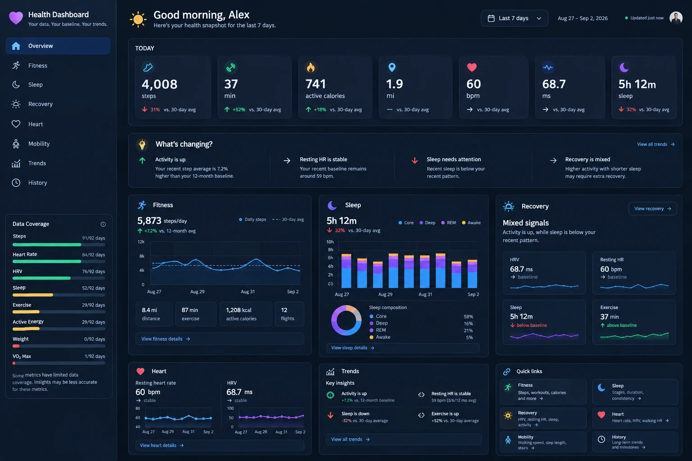Click the chart icon in Trends panel header
Screen dimensions: 692x461
(x=330, y=371)
